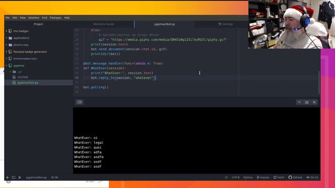Expand the applications folder
The image size is (335, 188).
pos(6,38)
